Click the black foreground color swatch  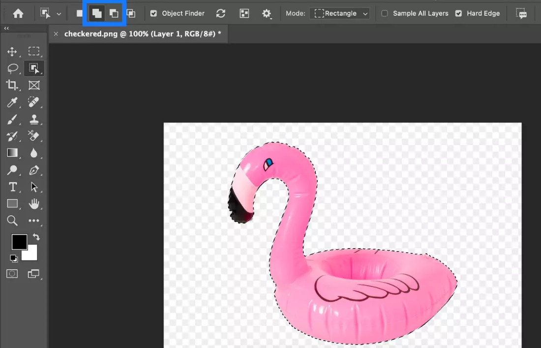pyautogui.click(x=19, y=242)
